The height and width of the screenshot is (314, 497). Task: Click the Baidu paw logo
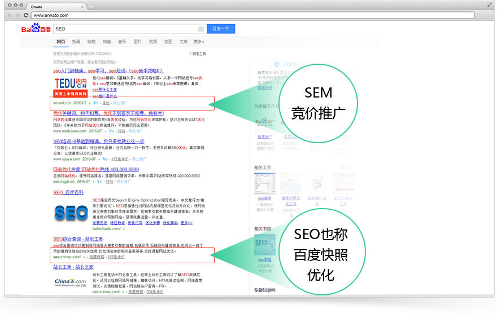click(36, 29)
